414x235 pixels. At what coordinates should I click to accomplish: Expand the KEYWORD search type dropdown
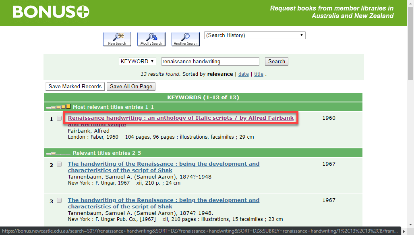click(137, 62)
